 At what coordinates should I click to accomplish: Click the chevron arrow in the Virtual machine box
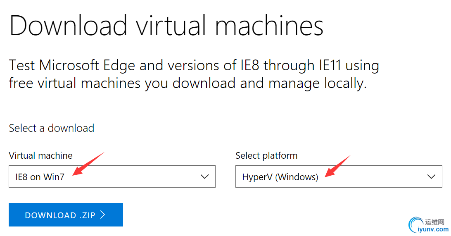[x=204, y=177]
